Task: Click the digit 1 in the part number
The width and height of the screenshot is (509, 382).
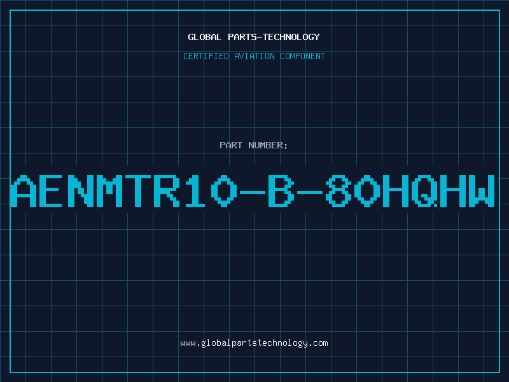Action: (195, 190)
